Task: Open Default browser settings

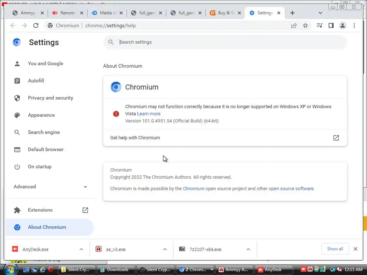Action: (x=46, y=149)
